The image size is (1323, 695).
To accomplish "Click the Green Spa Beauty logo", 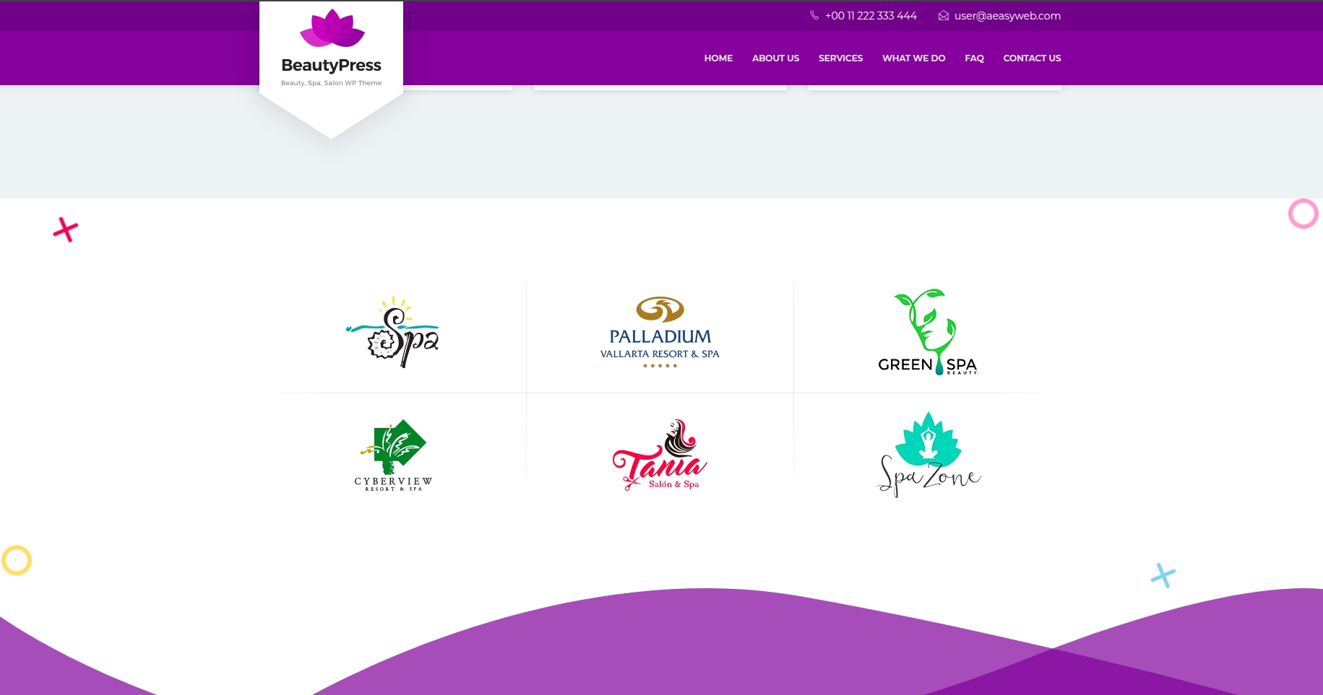I will 928,333.
